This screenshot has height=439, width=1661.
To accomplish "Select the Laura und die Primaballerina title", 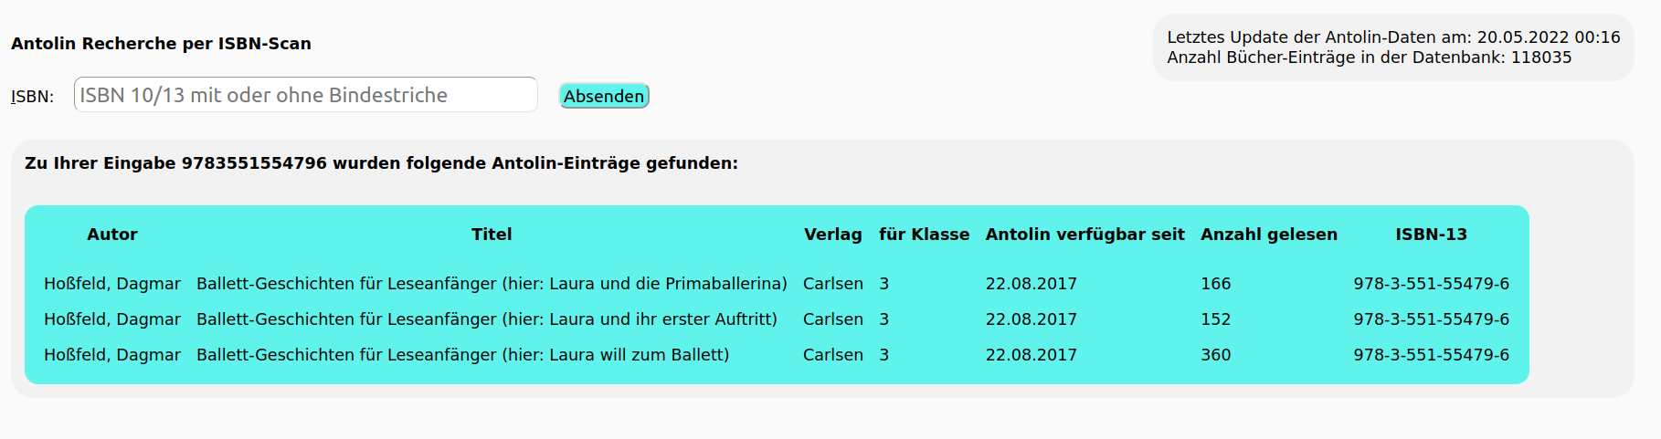I will point(492,284).
